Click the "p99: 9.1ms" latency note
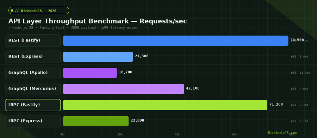The width and height of the screenshot is (317, 138). (300, 121)
